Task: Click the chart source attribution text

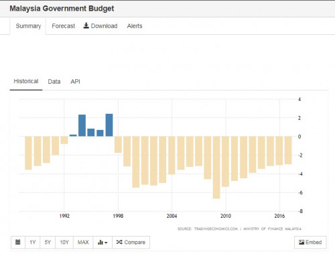Action: coord(239,229)
